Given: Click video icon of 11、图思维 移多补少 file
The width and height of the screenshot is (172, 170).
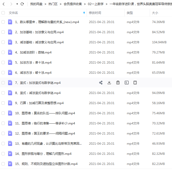Looking at the screenshot, I should point(10,123).
